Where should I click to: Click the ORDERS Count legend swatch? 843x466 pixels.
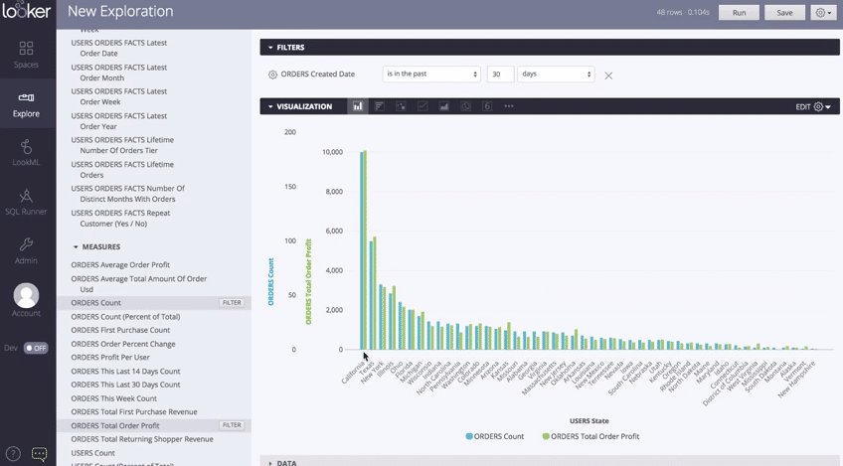[469, 436]
